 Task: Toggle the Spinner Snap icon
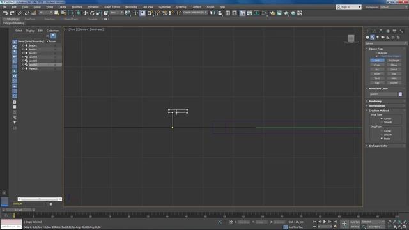coord(171,13)
